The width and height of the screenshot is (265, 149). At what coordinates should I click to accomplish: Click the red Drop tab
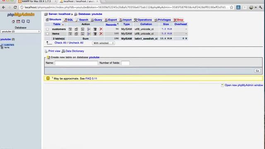click(178, 20)
